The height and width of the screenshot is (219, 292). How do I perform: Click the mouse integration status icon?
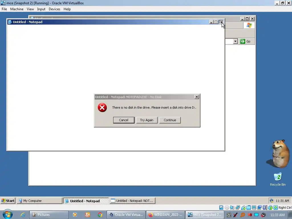coord(270,208)
